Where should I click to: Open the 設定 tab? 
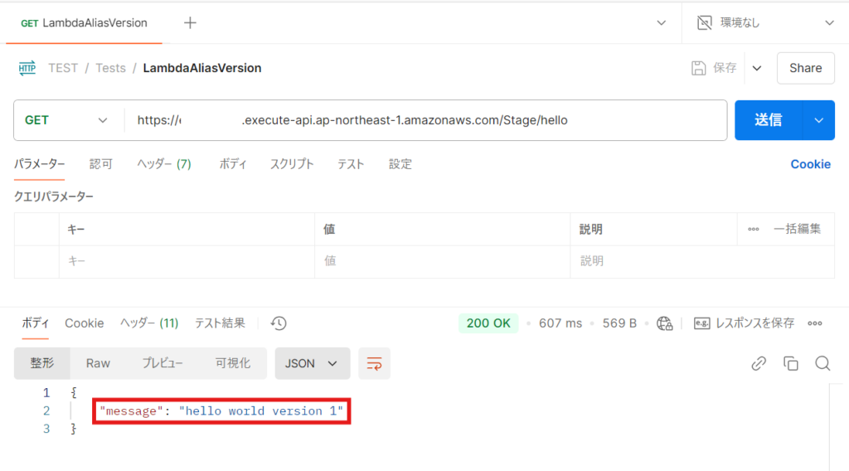coord(400,164)
